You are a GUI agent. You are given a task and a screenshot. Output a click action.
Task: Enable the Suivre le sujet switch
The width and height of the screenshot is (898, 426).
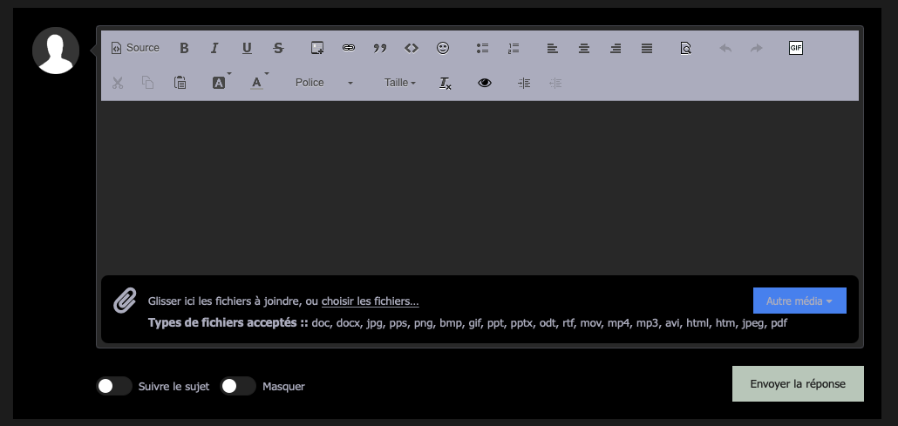113,386
